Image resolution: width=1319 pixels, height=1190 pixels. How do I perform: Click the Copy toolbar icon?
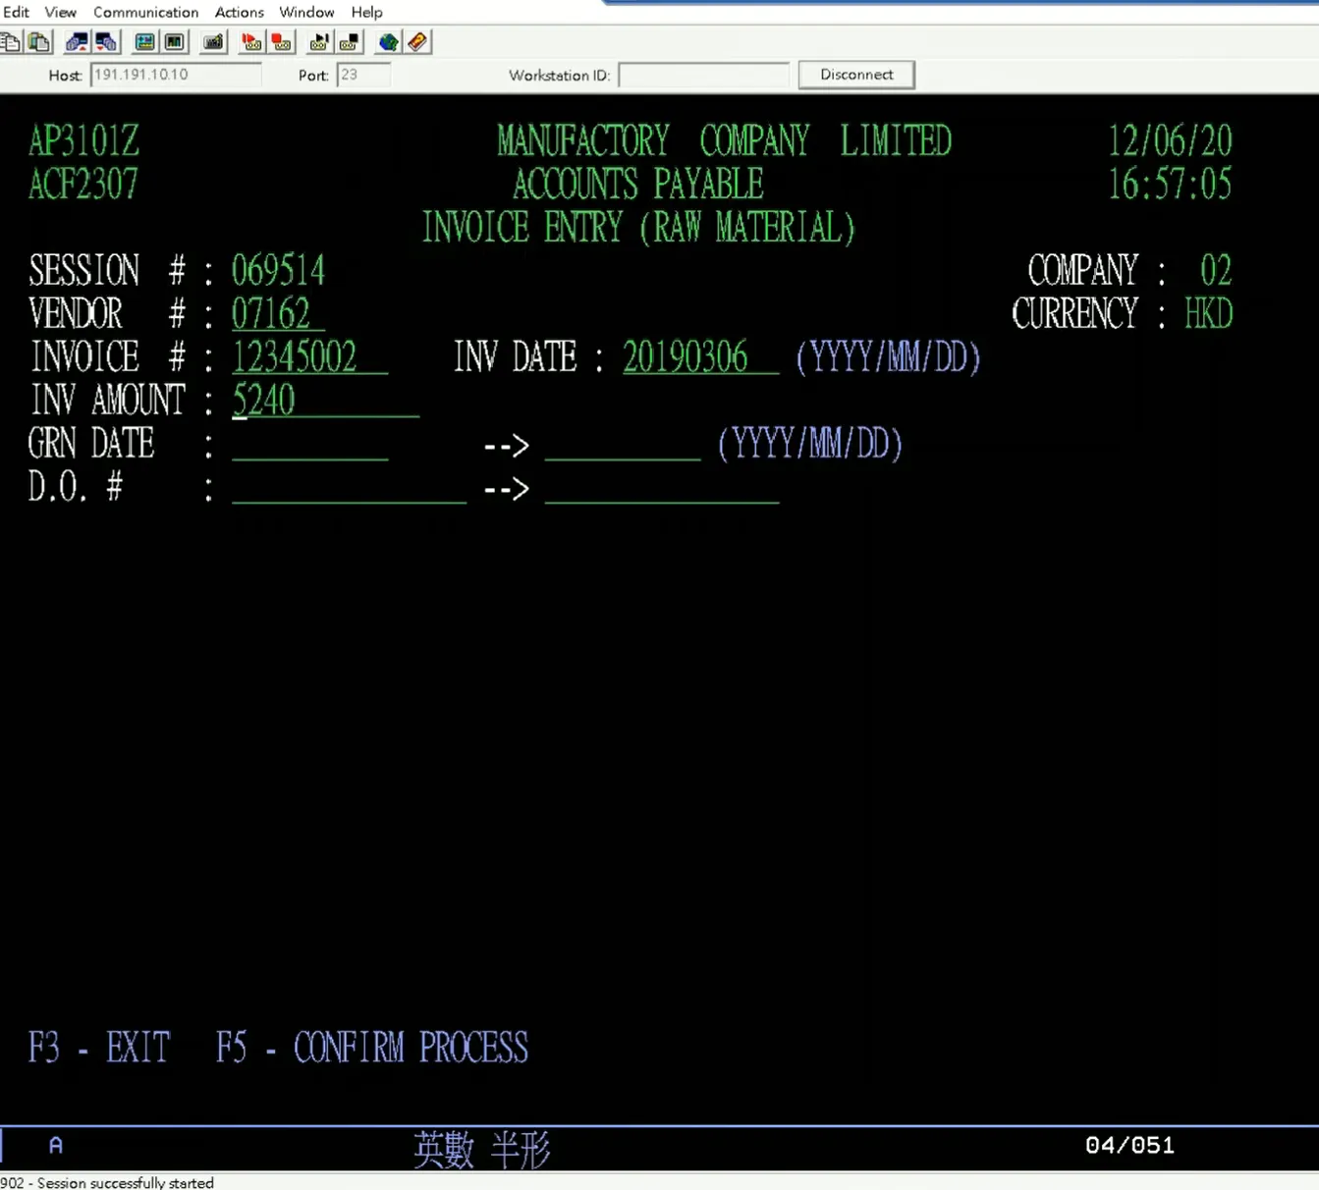10,42
